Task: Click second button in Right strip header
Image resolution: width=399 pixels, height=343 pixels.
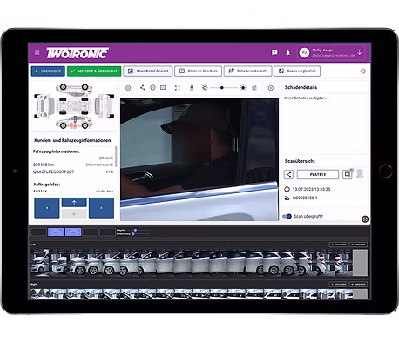Action: [358, 284]
